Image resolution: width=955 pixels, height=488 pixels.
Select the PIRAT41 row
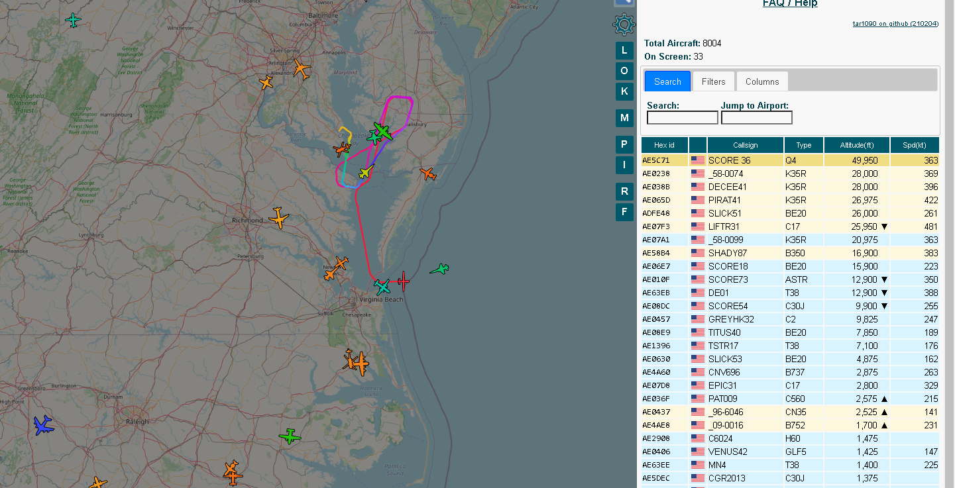[x=790, y=200]
